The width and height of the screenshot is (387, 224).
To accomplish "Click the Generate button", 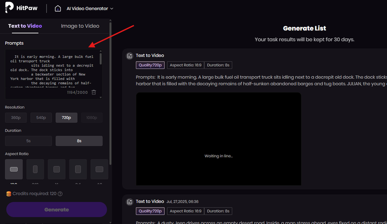I will click(56, 210).
